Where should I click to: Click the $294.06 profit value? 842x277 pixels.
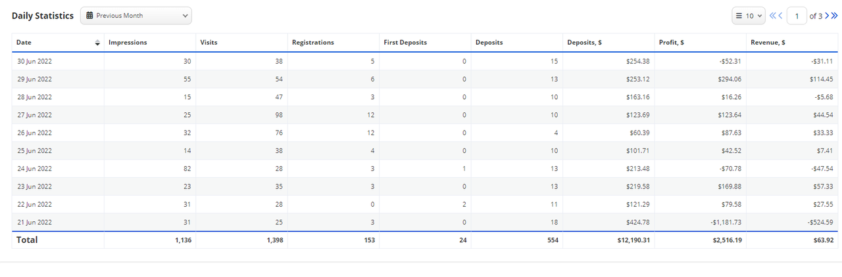pos(730,79)
